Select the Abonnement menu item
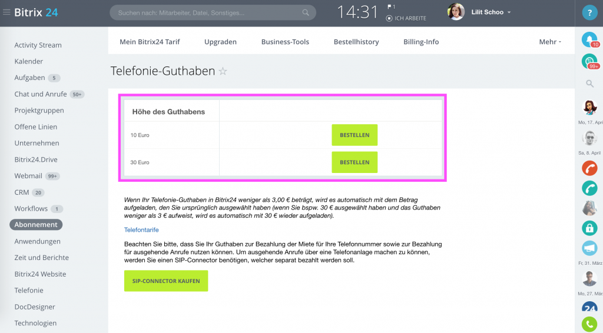This screenshot has height=333, width=603. pos(36,225)
